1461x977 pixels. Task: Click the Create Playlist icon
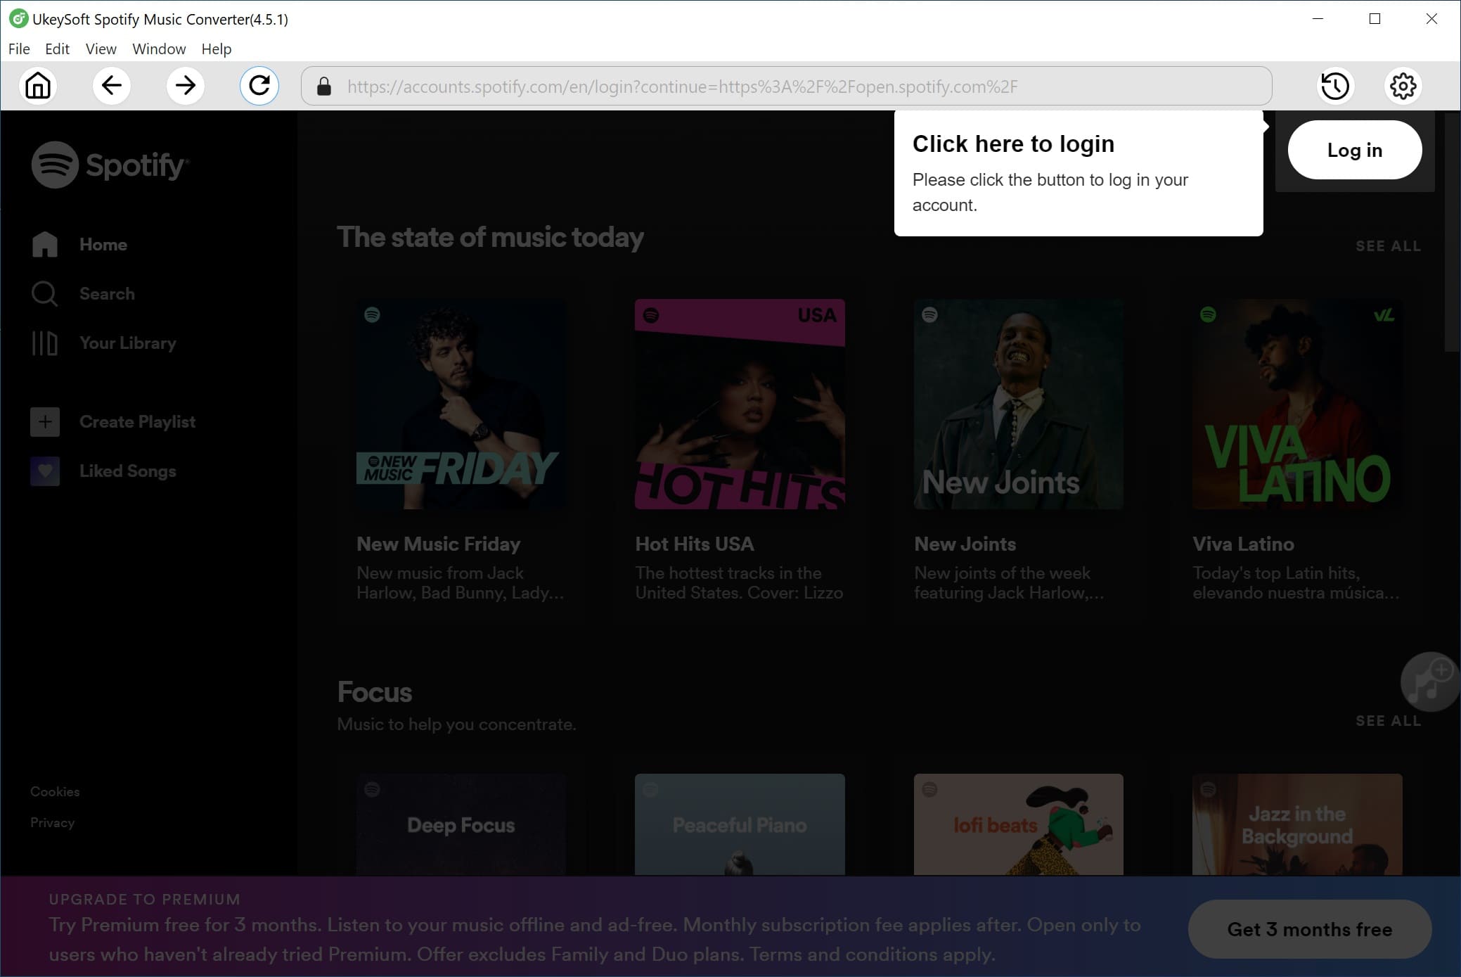click(x=44, y=422)
